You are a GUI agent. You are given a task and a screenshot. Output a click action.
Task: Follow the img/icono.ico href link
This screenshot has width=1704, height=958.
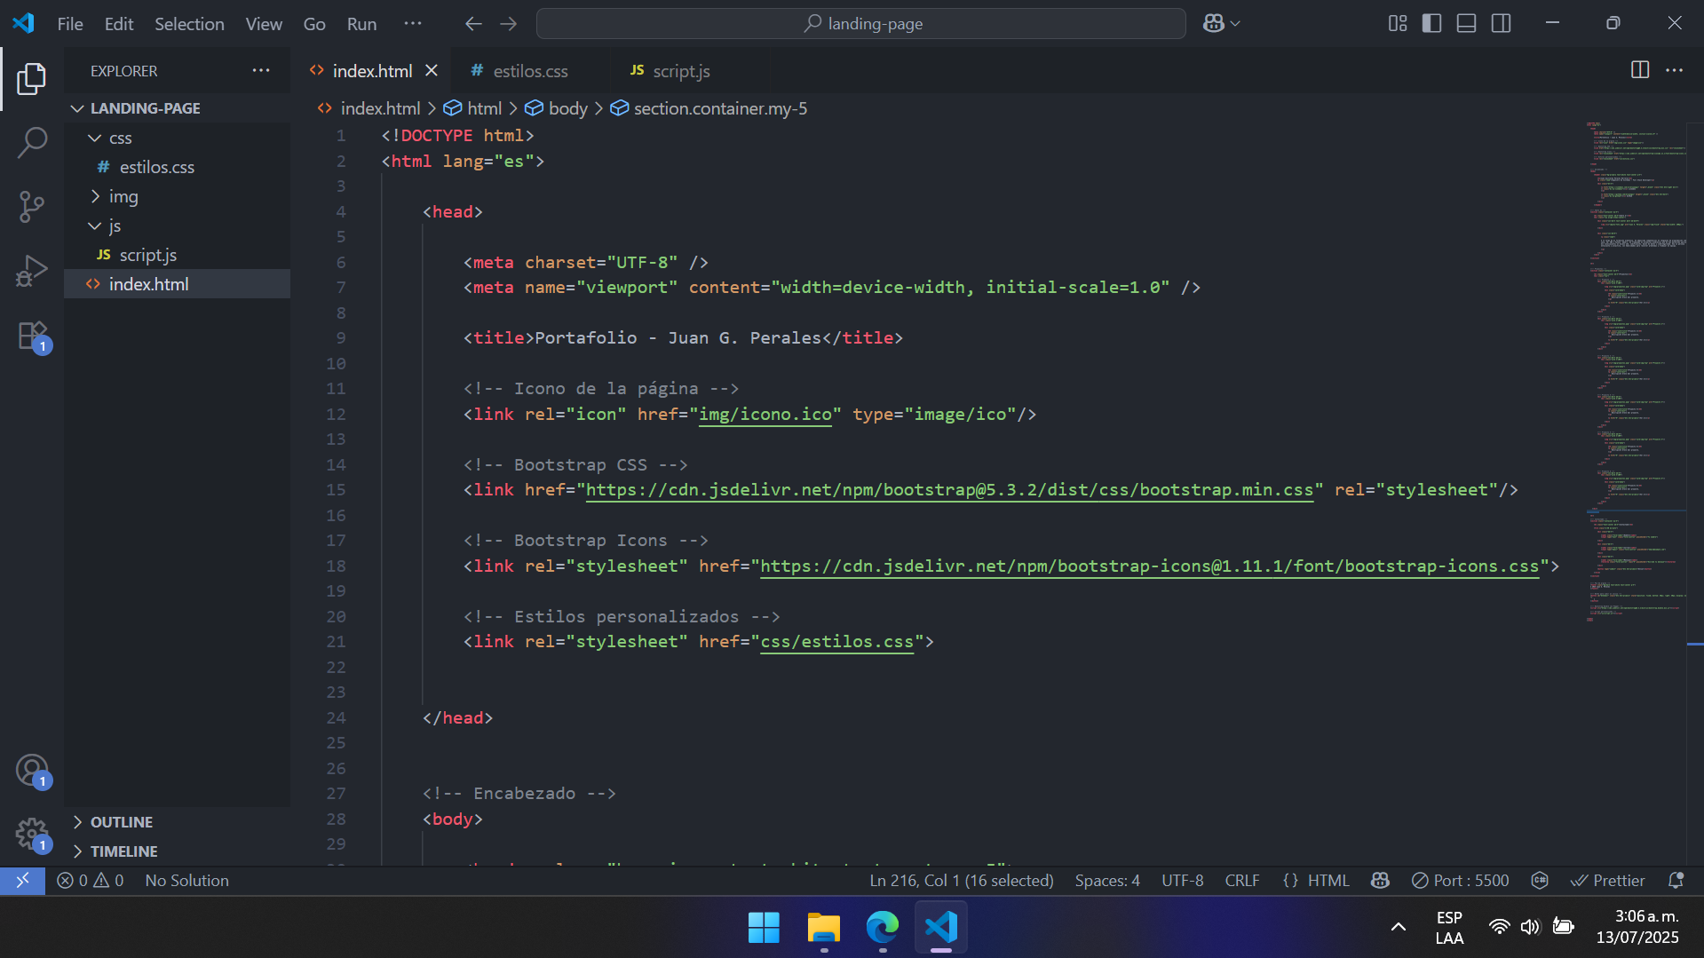(765, 415)
